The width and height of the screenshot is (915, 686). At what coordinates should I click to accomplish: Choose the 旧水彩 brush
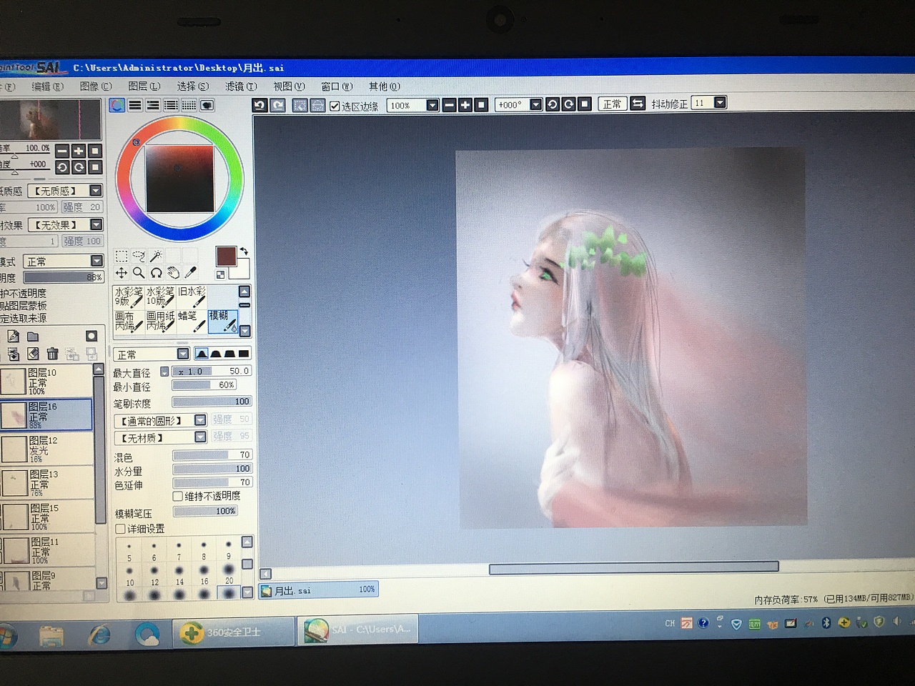(192, 297)
